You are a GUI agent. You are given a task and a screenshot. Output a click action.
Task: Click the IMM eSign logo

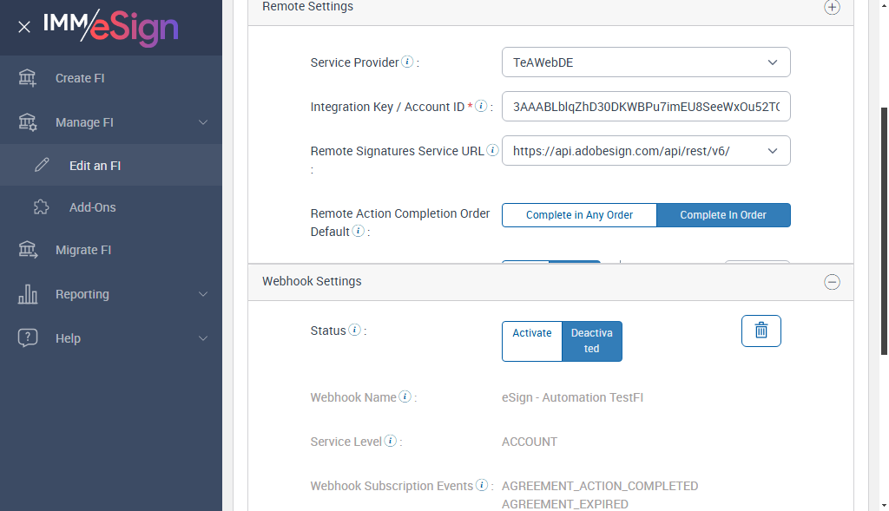pos(111,27)
